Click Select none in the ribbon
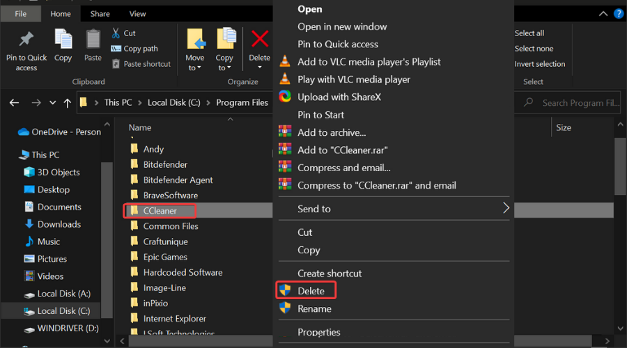627x348 pixels. click(x=534, y=48)
